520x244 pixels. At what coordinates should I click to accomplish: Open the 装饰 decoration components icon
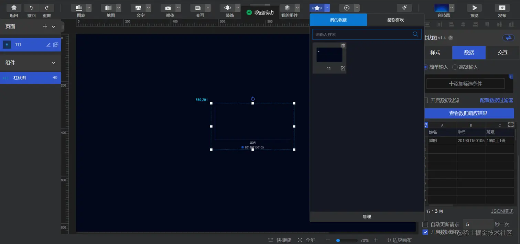tap(228, 8)
